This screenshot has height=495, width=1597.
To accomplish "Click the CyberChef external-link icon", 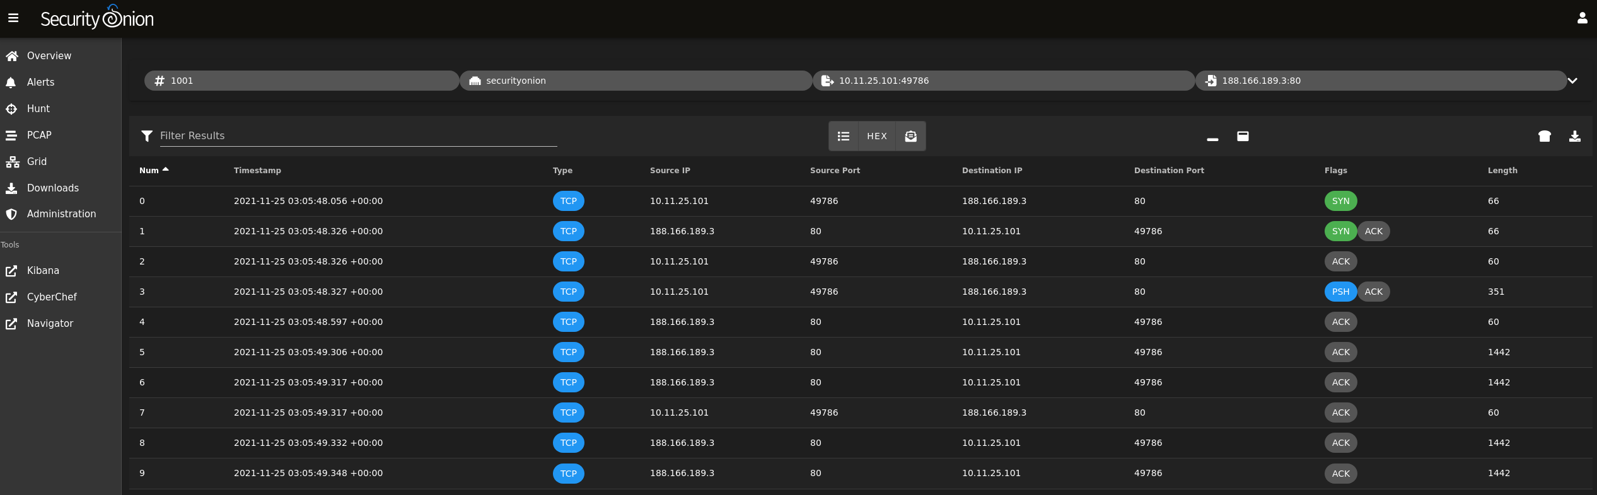I will [11, 297].
